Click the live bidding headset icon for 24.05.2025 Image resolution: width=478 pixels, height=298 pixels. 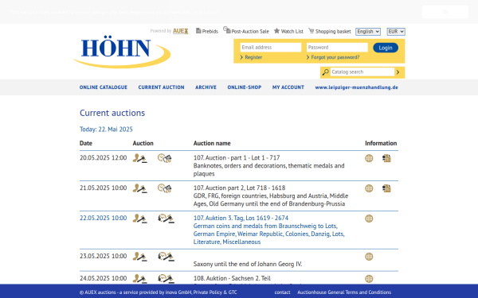pos(166,279)
